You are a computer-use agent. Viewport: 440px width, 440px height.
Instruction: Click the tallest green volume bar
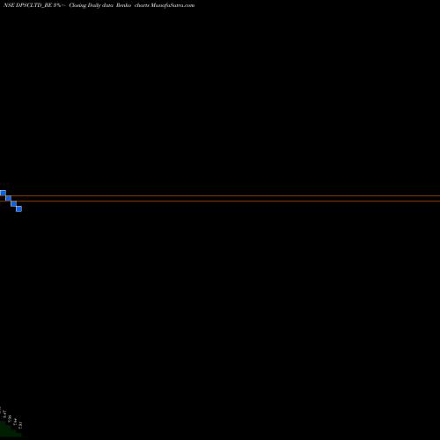click(3, 429)
